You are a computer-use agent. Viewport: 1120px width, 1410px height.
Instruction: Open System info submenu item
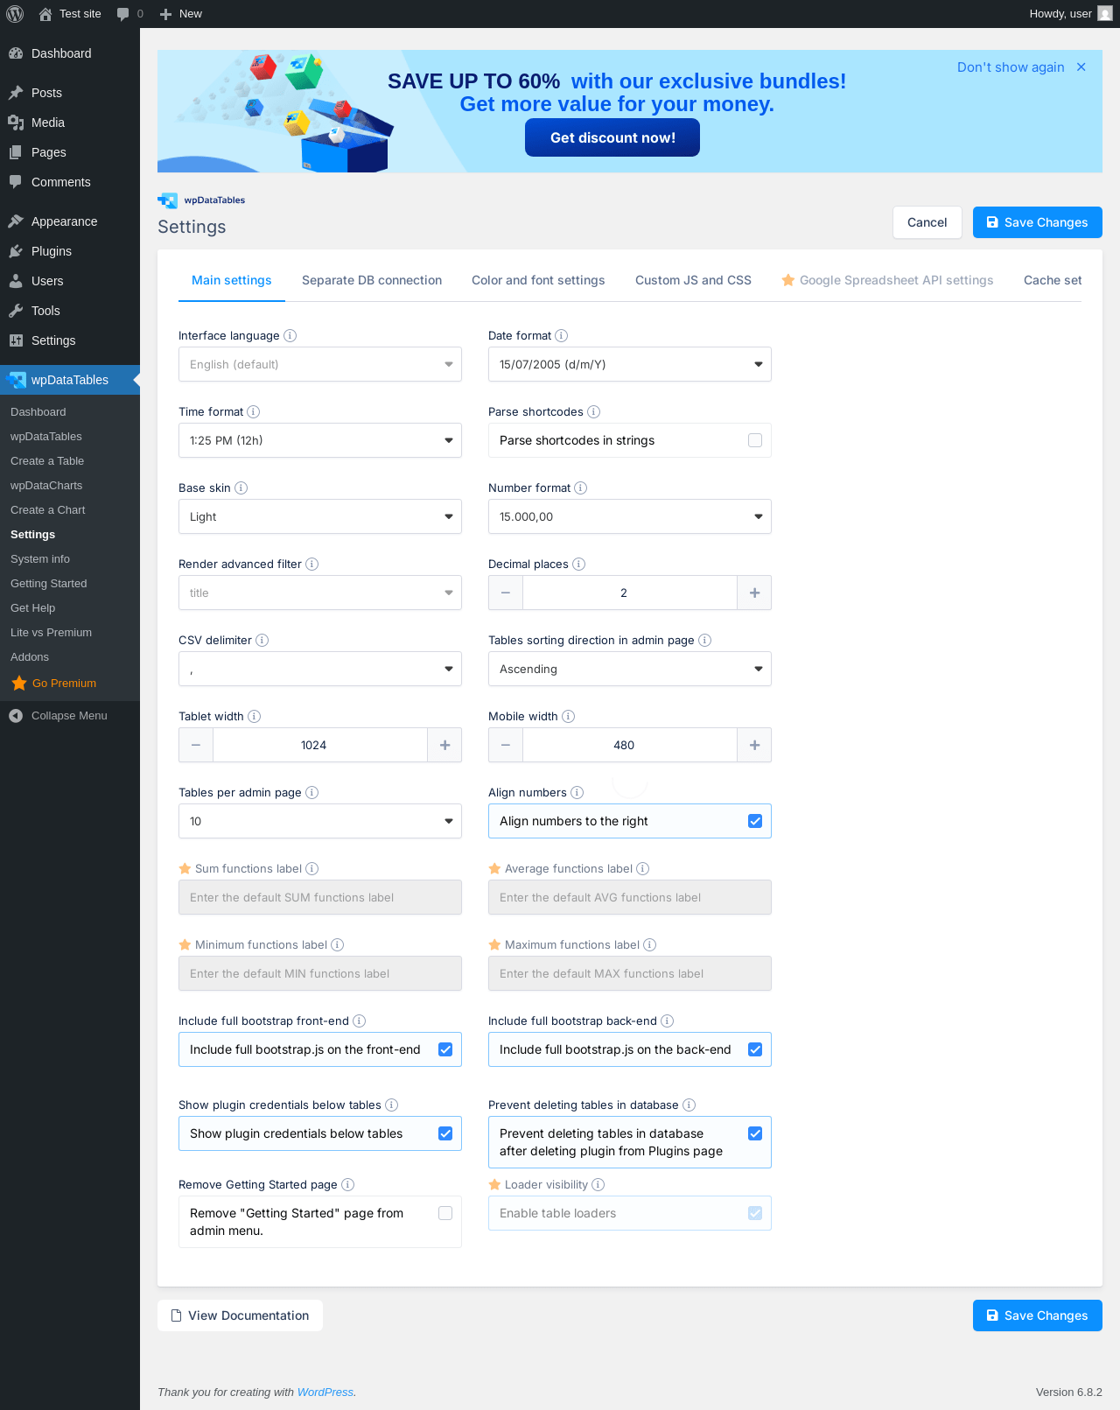(x=40, y=559)
